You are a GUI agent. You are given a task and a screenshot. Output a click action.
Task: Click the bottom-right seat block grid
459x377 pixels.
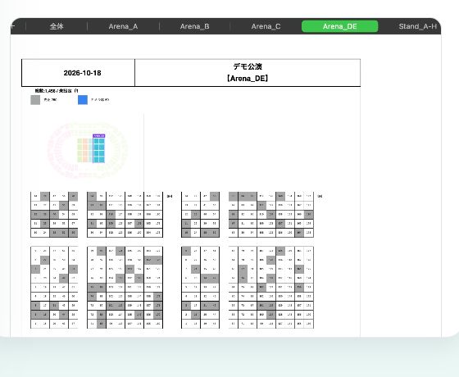pyautogui.click(x=271, y=288)
